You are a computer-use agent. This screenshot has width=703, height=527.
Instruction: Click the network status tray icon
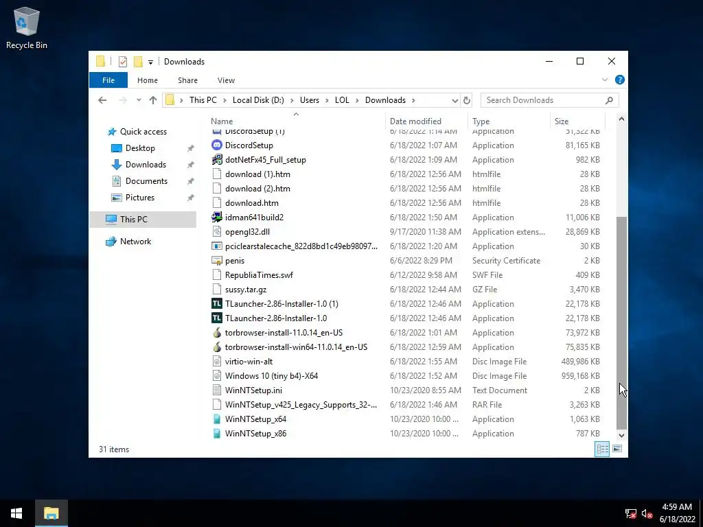tap(630, 513)
